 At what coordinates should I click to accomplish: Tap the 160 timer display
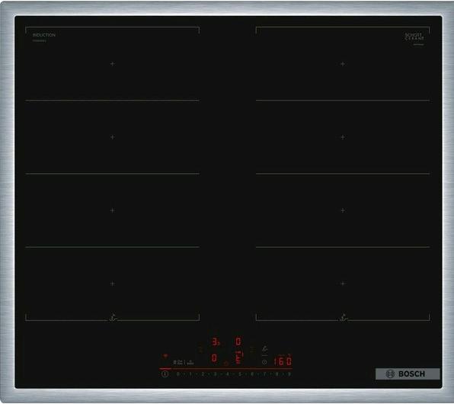[x=283, y=361]
